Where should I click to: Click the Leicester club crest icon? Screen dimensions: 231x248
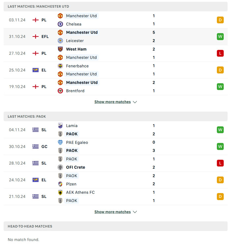(60, 41)
